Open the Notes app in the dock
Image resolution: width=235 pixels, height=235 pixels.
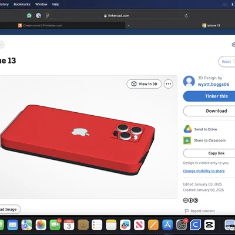(111, 224)
